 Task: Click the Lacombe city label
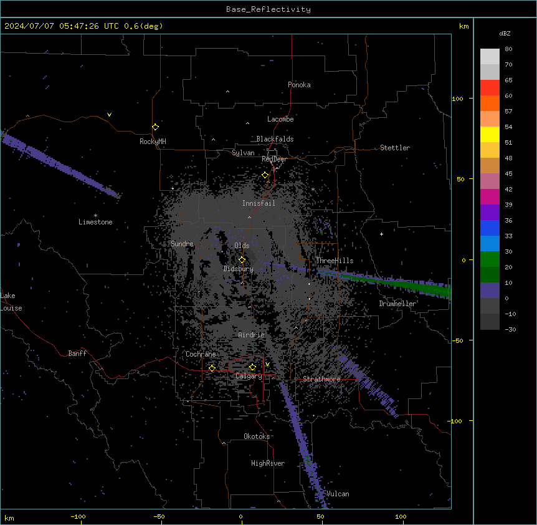280,119
